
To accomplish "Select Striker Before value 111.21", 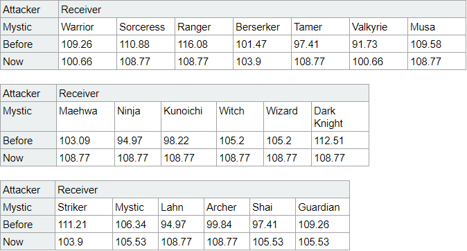I will click(x=84, y=224).
